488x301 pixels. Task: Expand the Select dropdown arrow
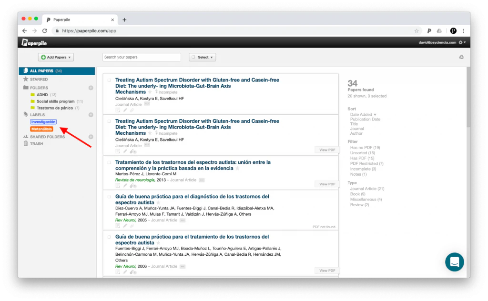tap(212, 57)
